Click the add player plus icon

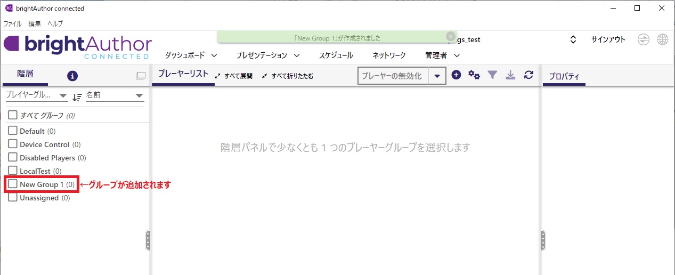pos(456,75)
